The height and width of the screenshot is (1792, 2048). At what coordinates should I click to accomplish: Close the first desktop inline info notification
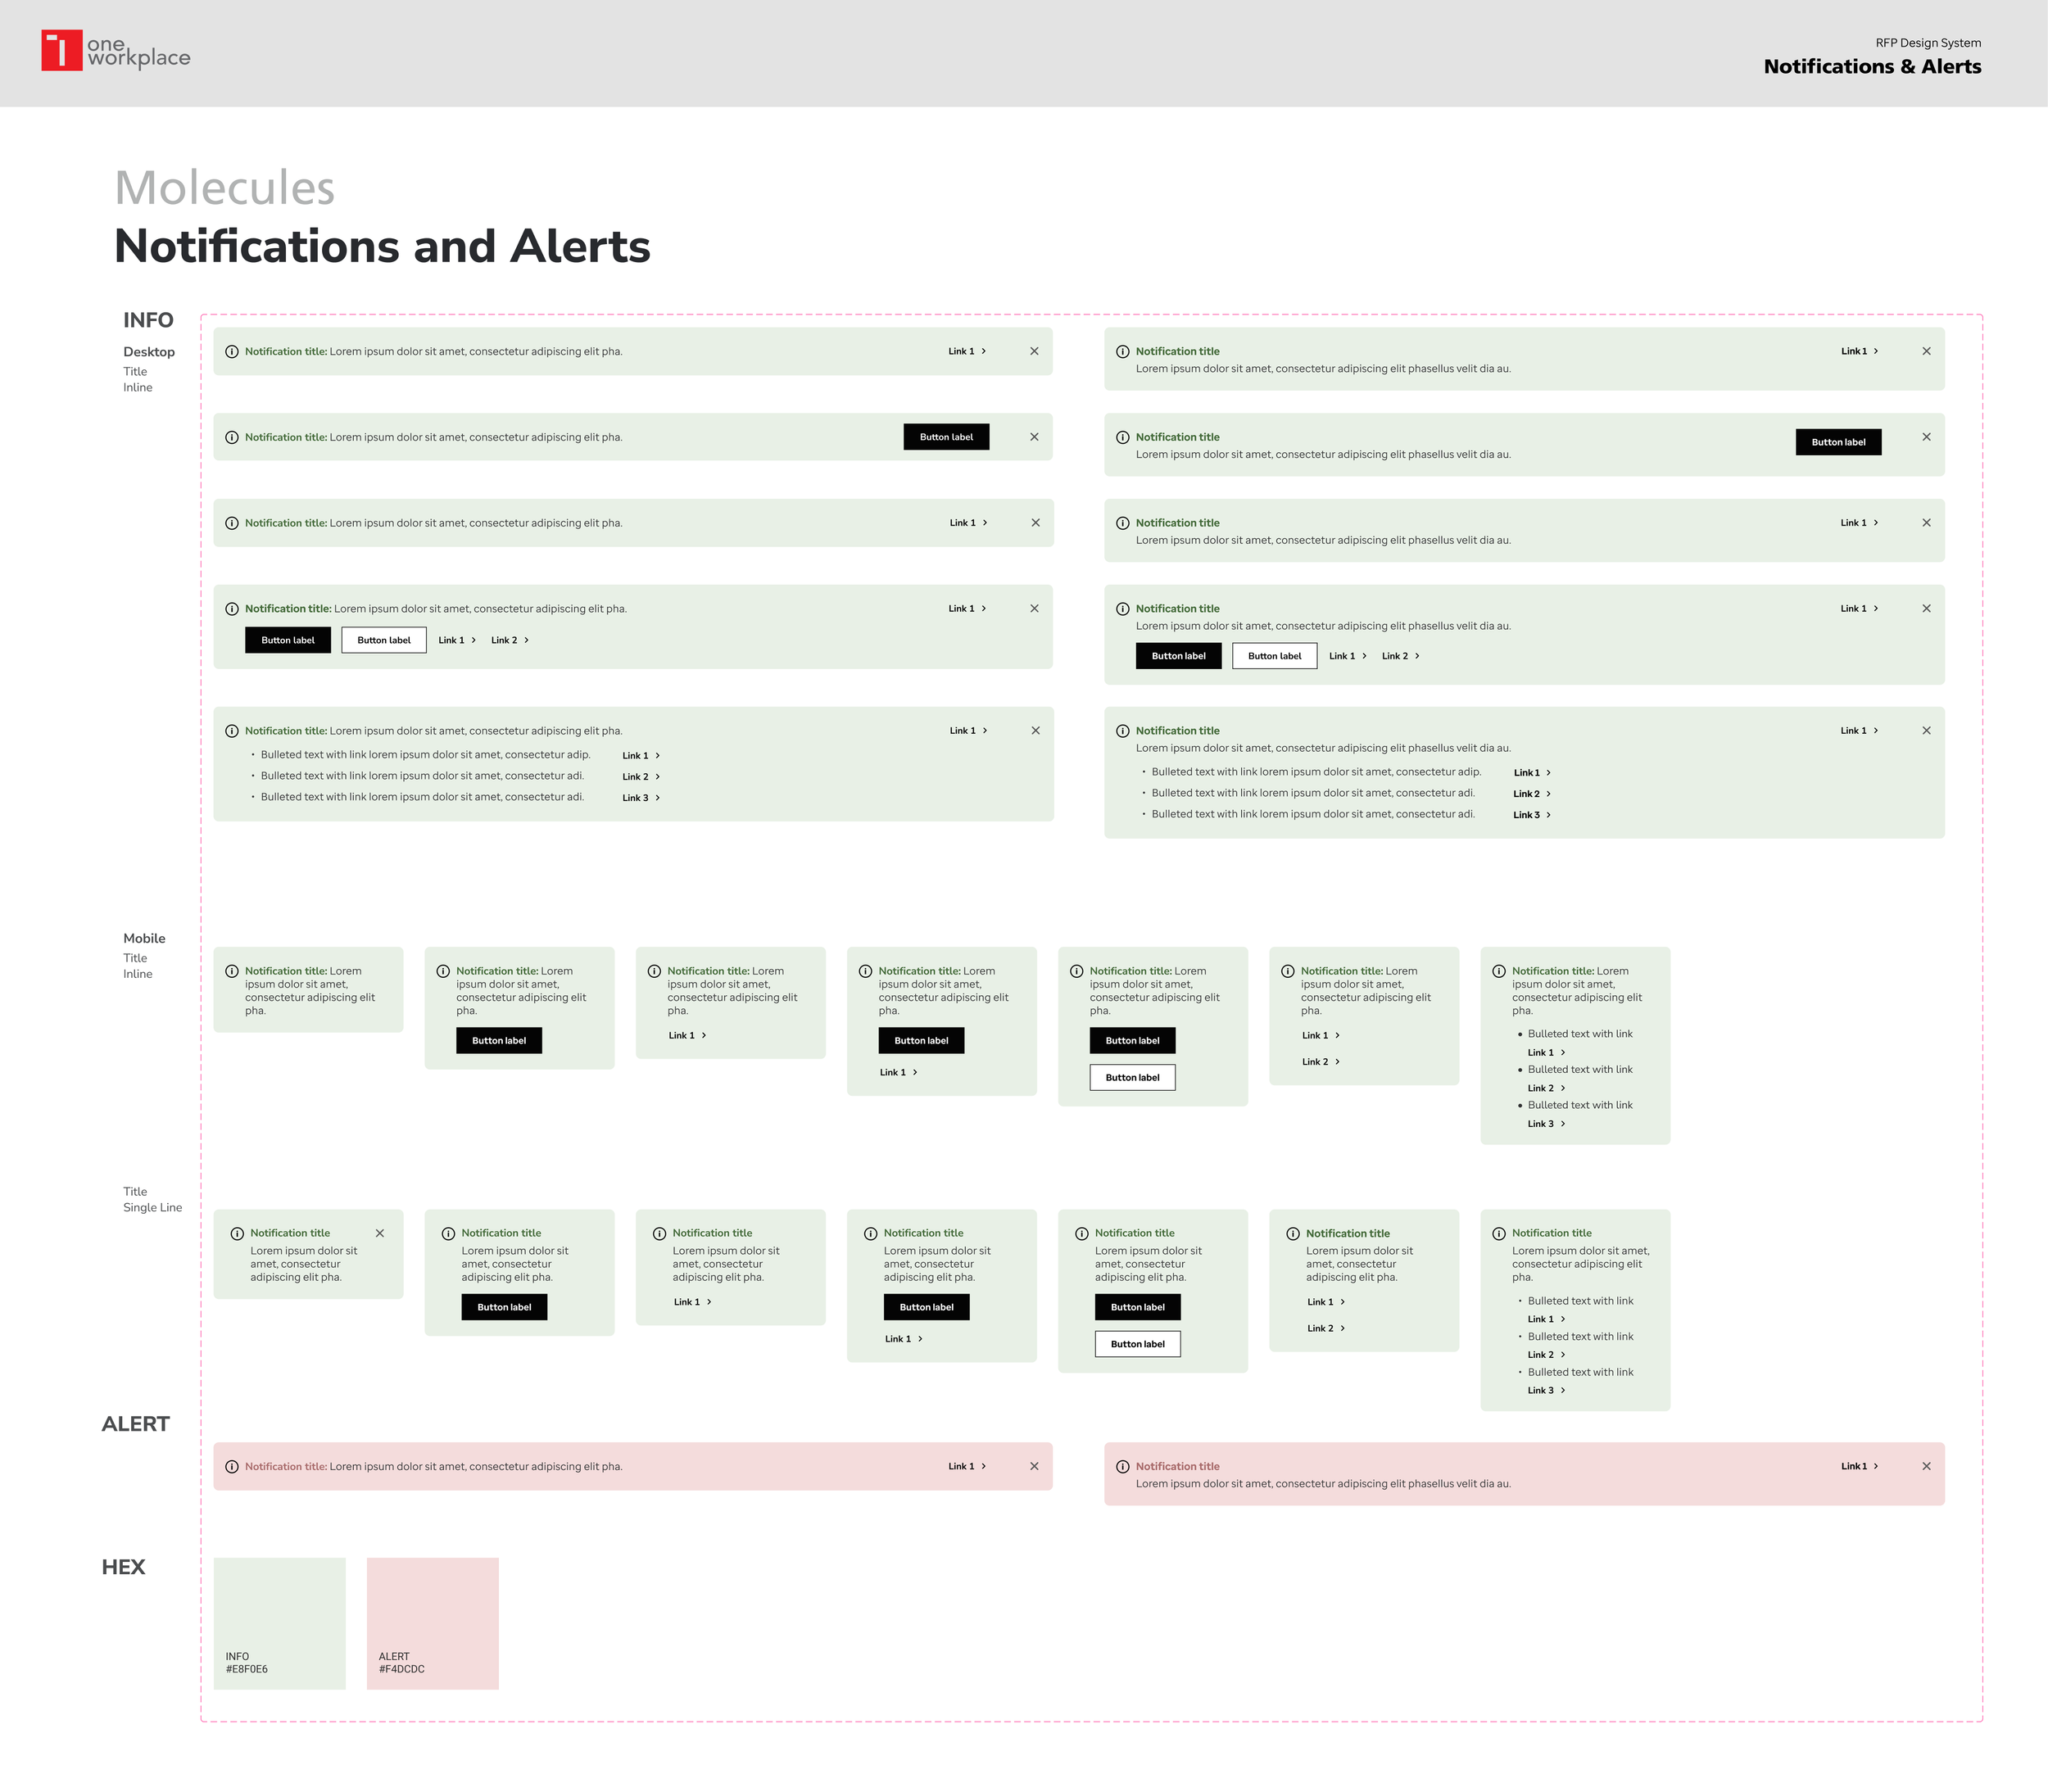[1034, 351]
